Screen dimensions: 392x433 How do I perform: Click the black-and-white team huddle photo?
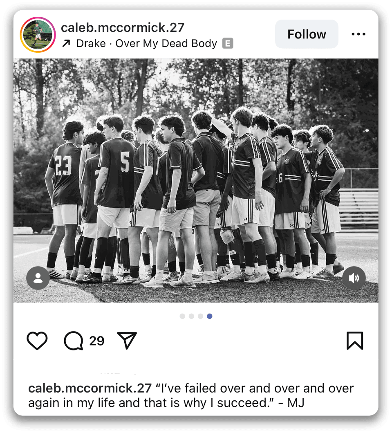tap(196, 180)
